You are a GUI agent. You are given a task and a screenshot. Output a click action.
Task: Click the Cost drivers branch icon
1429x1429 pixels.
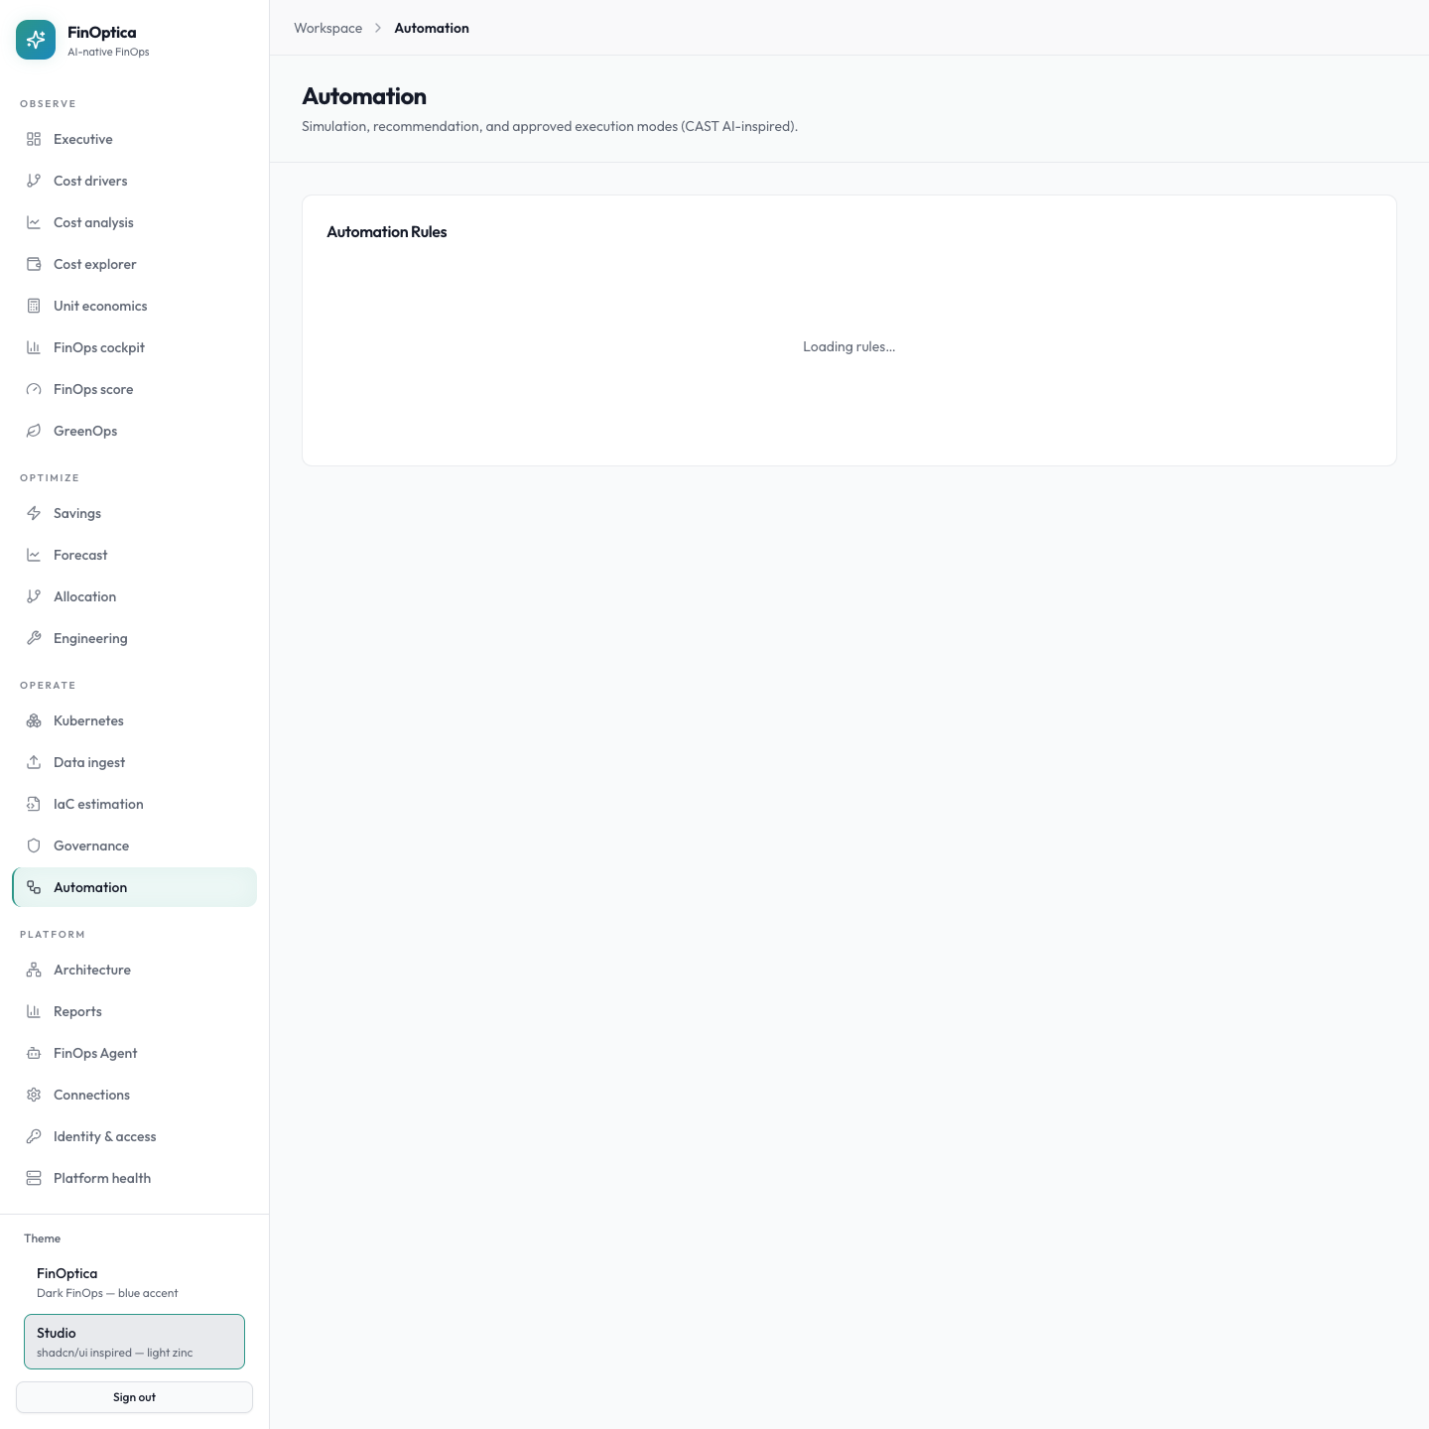(x=34, y=181)
